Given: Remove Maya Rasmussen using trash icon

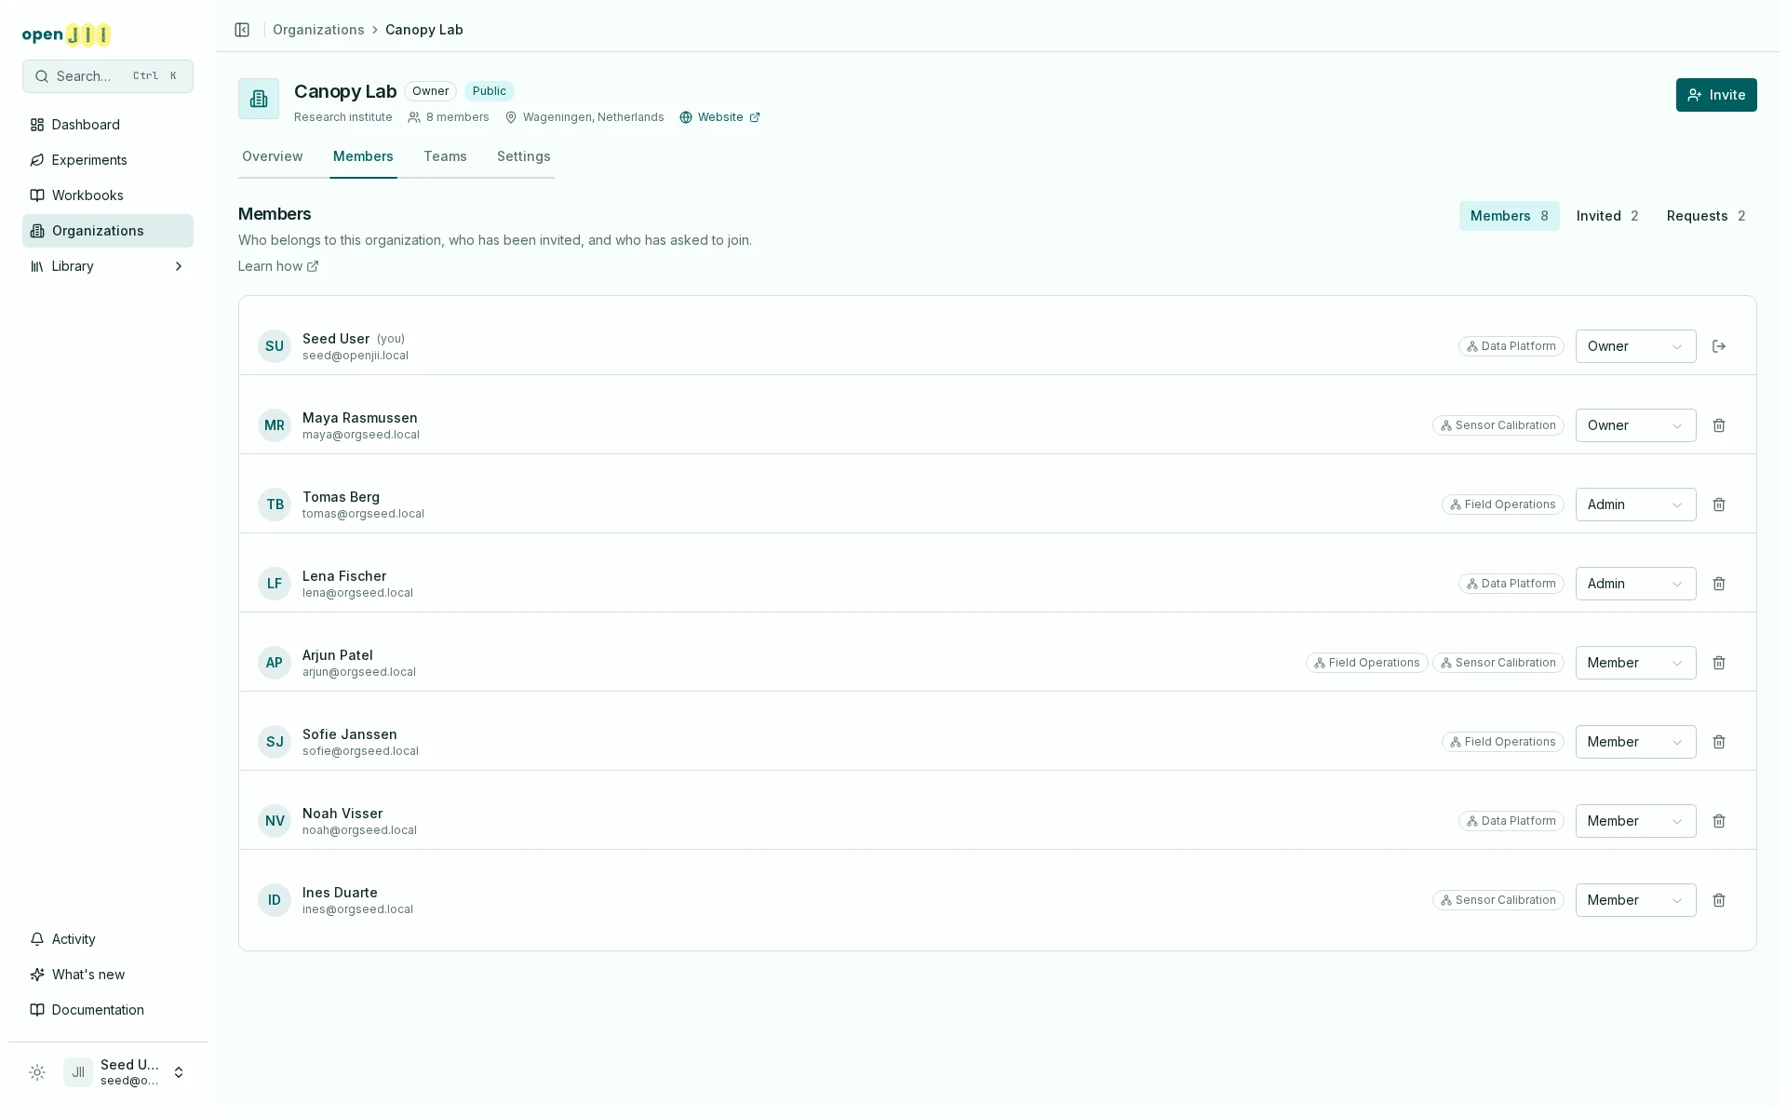Looking at the screenshot, I should coord(1719,425).
